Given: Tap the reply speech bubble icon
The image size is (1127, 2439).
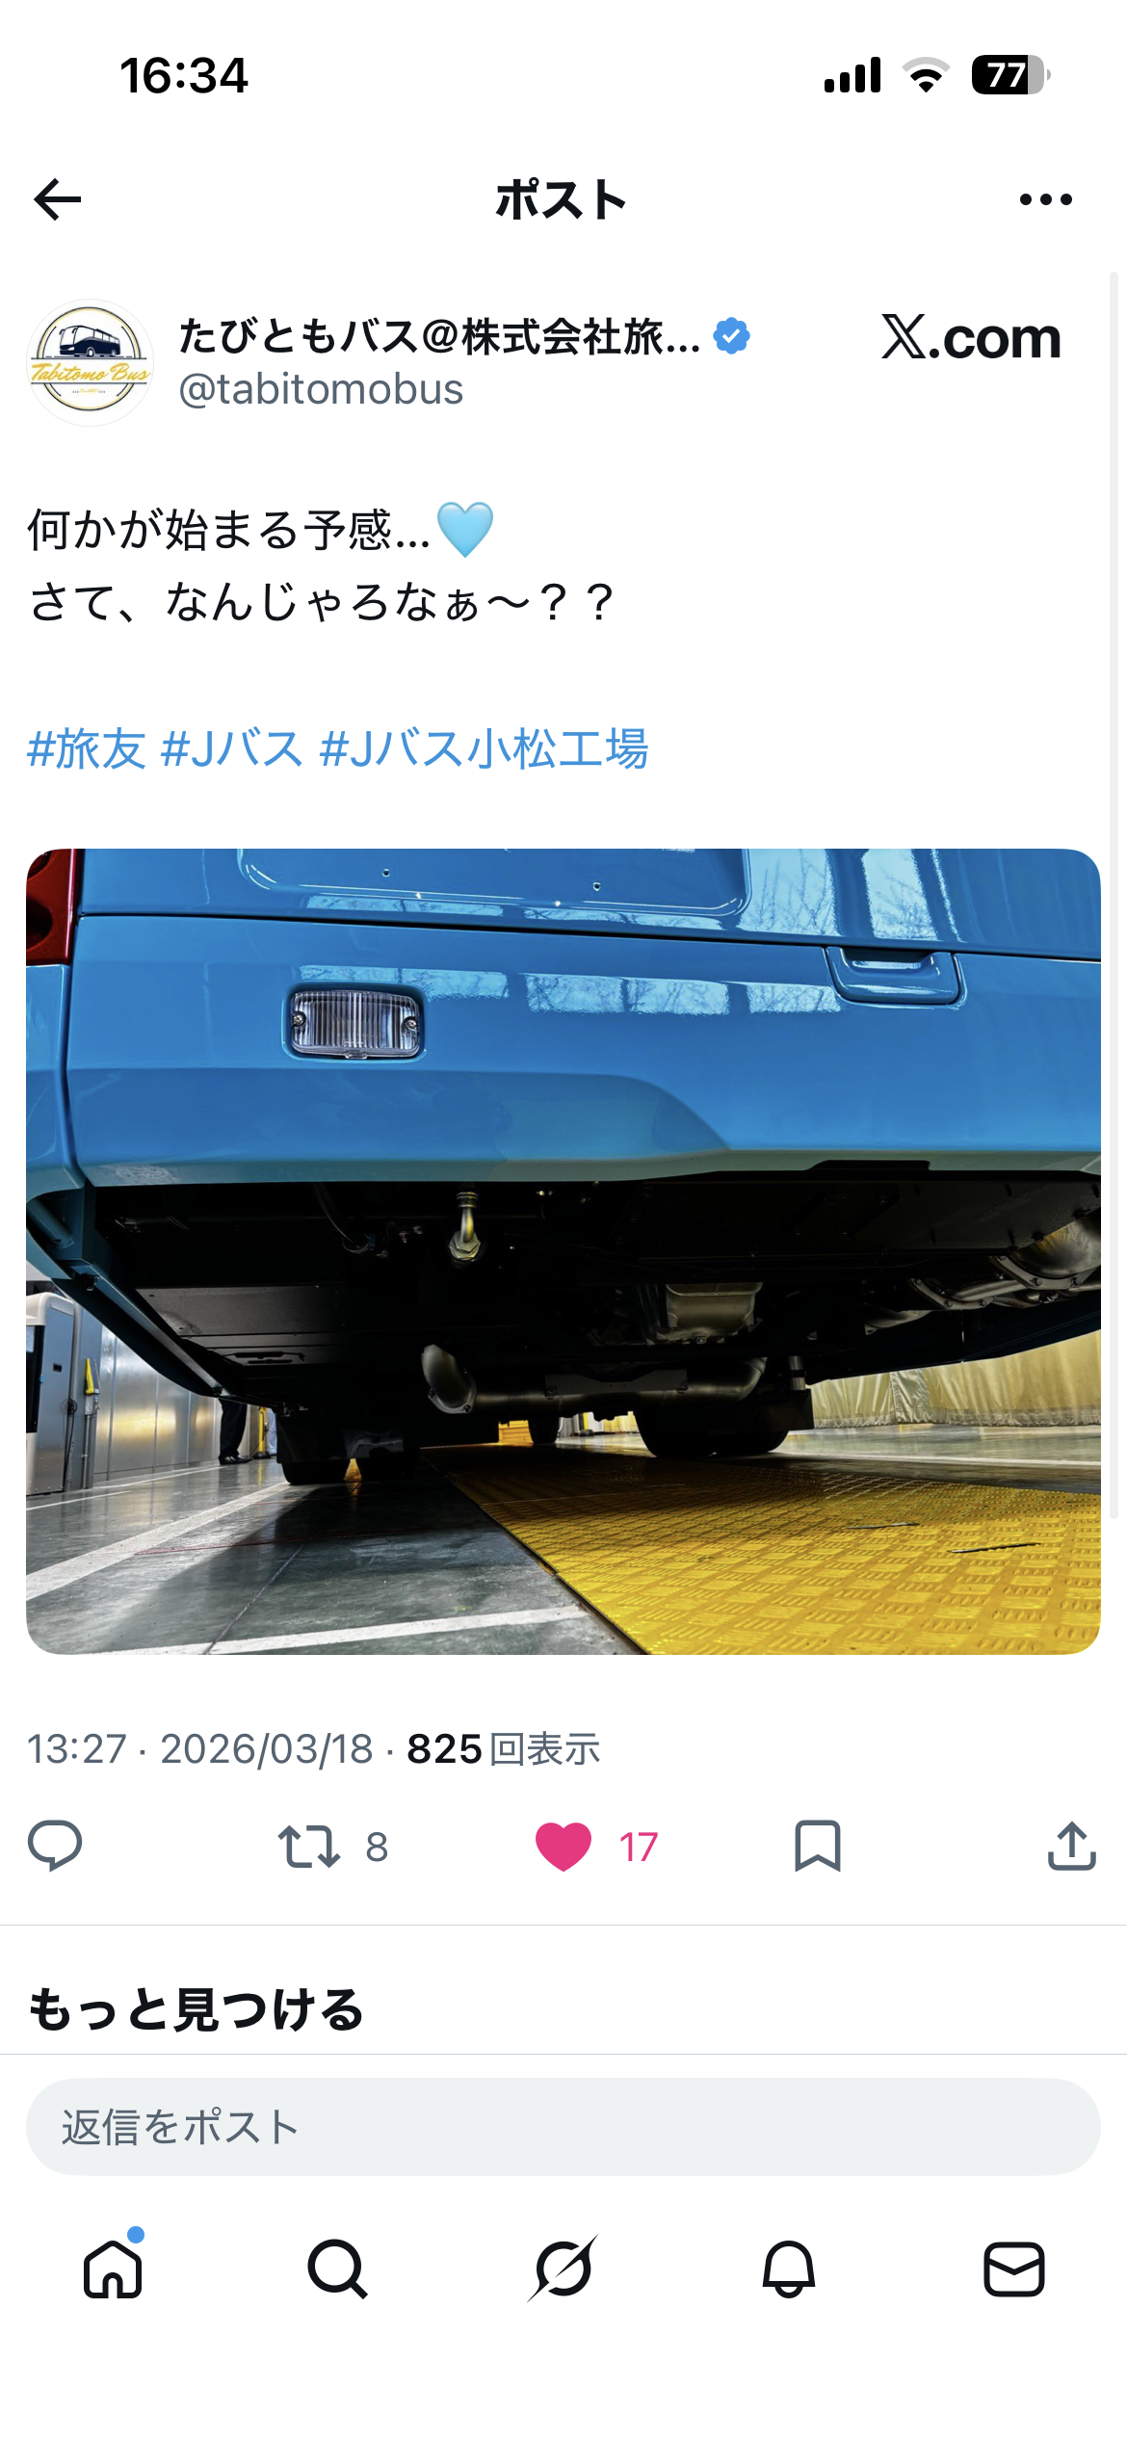Looking at the screenshot, I should coord(55,1847).
